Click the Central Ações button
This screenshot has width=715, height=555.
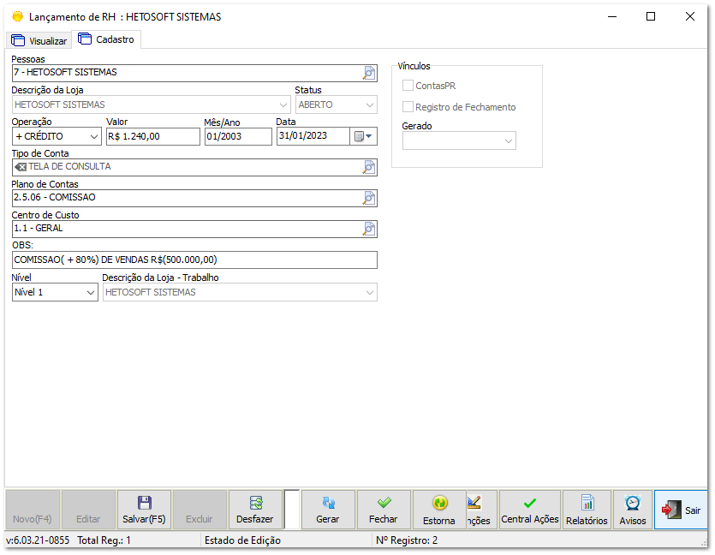click(530, 510)
